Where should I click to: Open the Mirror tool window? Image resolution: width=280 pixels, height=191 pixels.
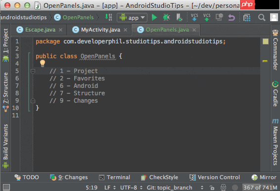[264, 177]
